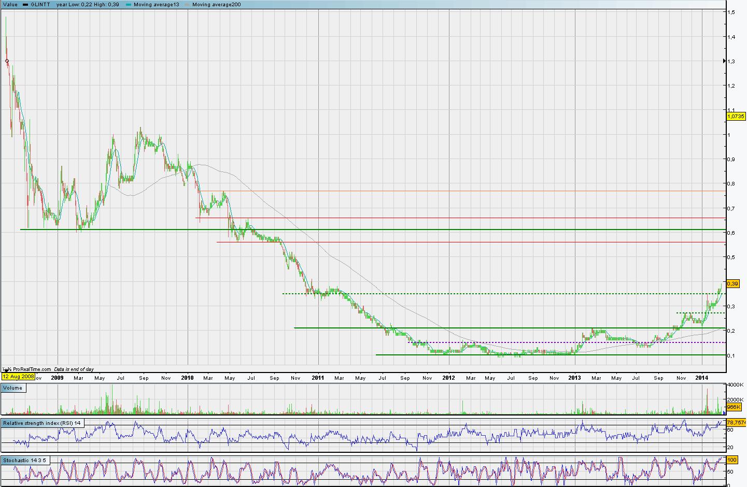Click the 0,39 current price tag
This screenshot has height=487, width=747.
pyautogui.click(x=733, y=283)
